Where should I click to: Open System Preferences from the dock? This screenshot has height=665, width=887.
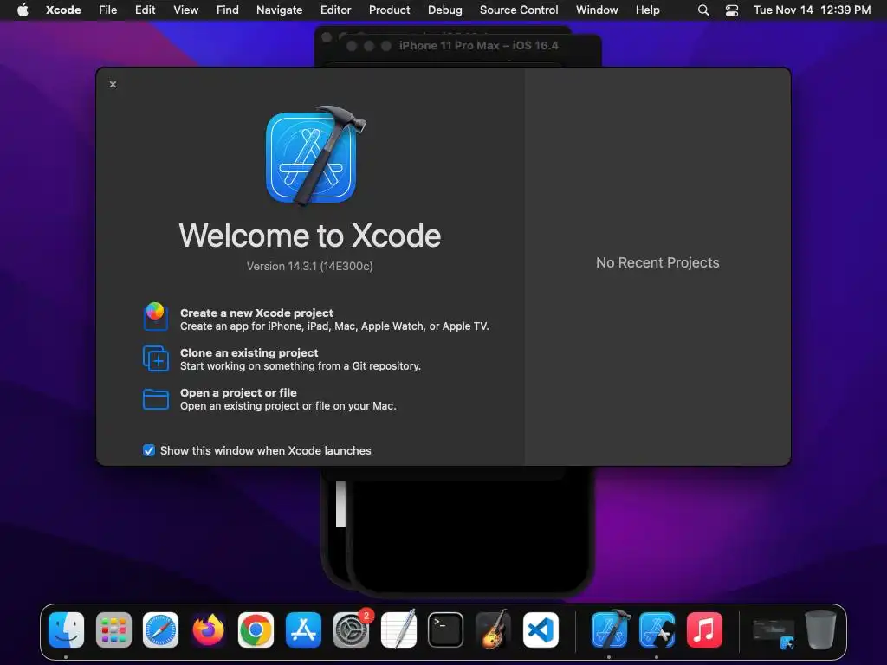pyautogui.click(x=351, y=630)
